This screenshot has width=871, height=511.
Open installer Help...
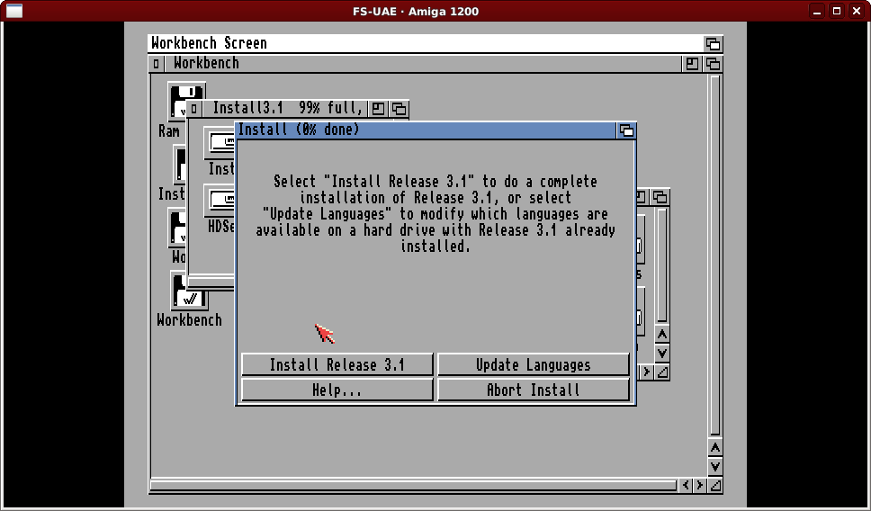click(337, 390)
